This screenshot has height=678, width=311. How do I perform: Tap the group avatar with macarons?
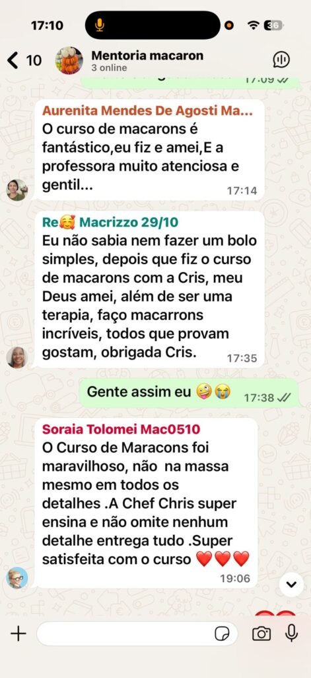coord(69,60)
